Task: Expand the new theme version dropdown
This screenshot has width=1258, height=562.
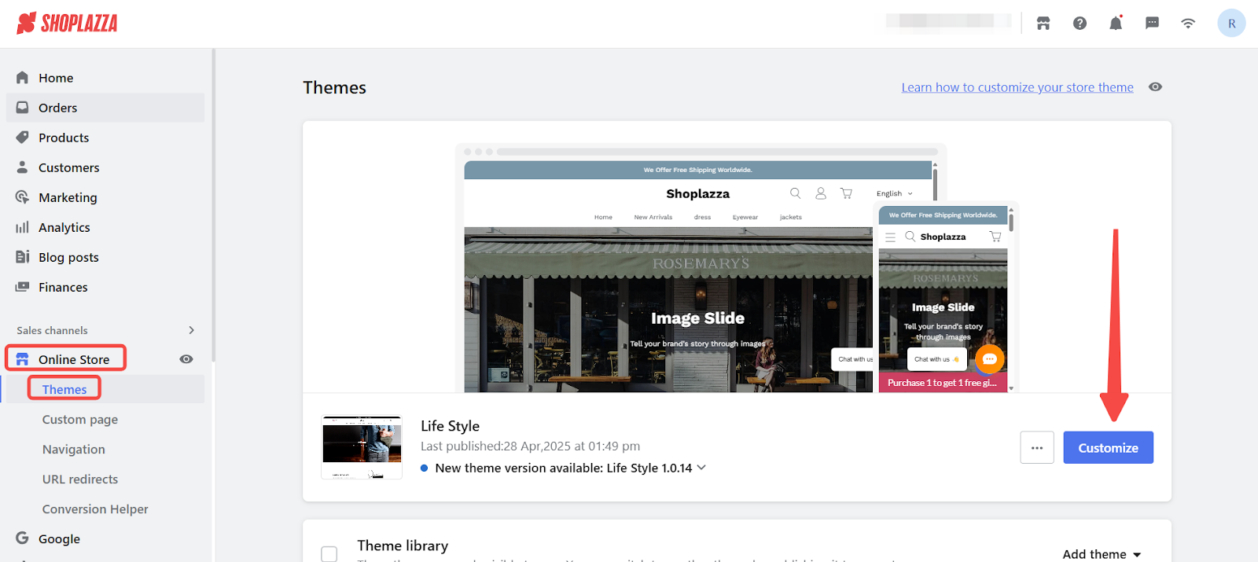Action: [701, 468]
